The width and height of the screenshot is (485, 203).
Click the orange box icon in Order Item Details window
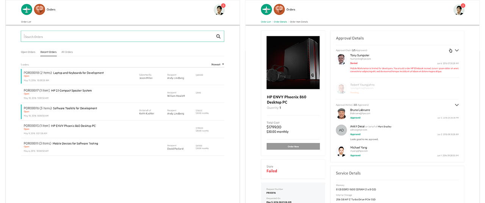(279, 9)
